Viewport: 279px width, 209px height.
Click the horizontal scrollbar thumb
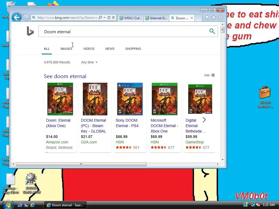(81, 164)
